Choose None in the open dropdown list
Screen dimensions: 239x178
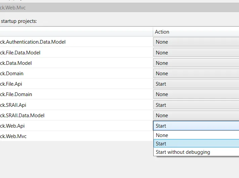196,135
